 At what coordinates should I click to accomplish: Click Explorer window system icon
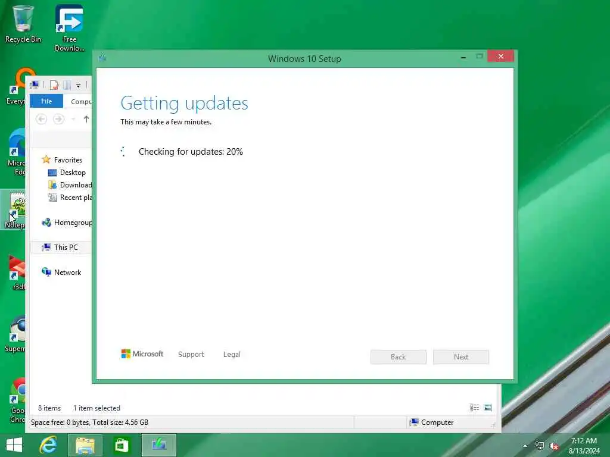pos(34,84)
